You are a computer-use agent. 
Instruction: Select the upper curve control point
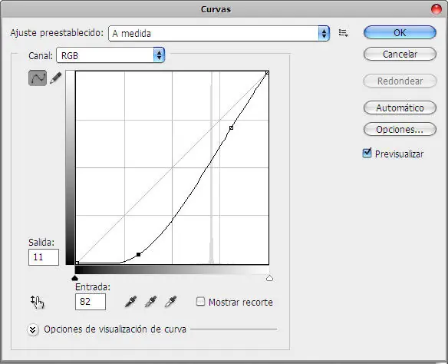pos(232,127)
